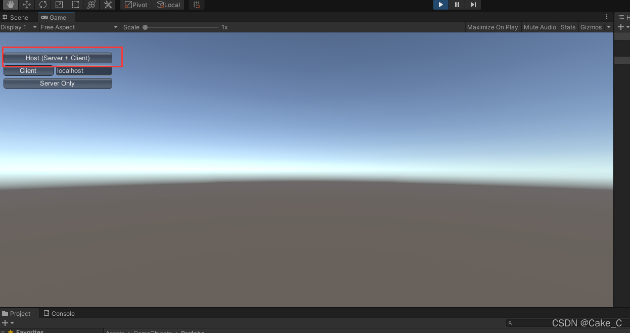The width and height of the screenshot is (630, 333).
Task: Open the Free Aspect dropdown
Action: [x=79, y=27]
